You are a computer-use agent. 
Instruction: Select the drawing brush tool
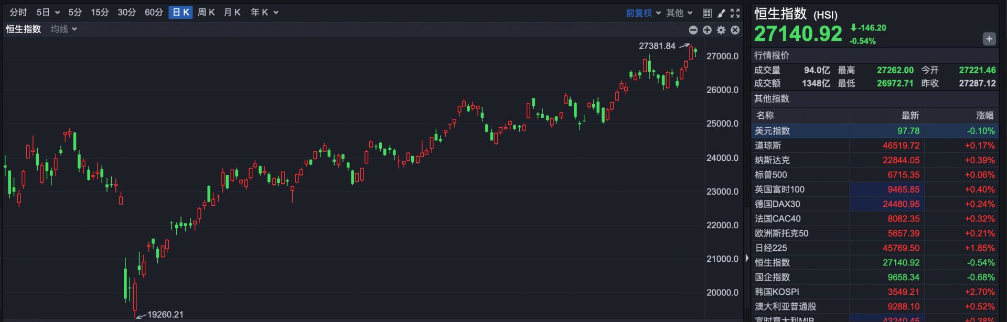[x=721, y=13]
